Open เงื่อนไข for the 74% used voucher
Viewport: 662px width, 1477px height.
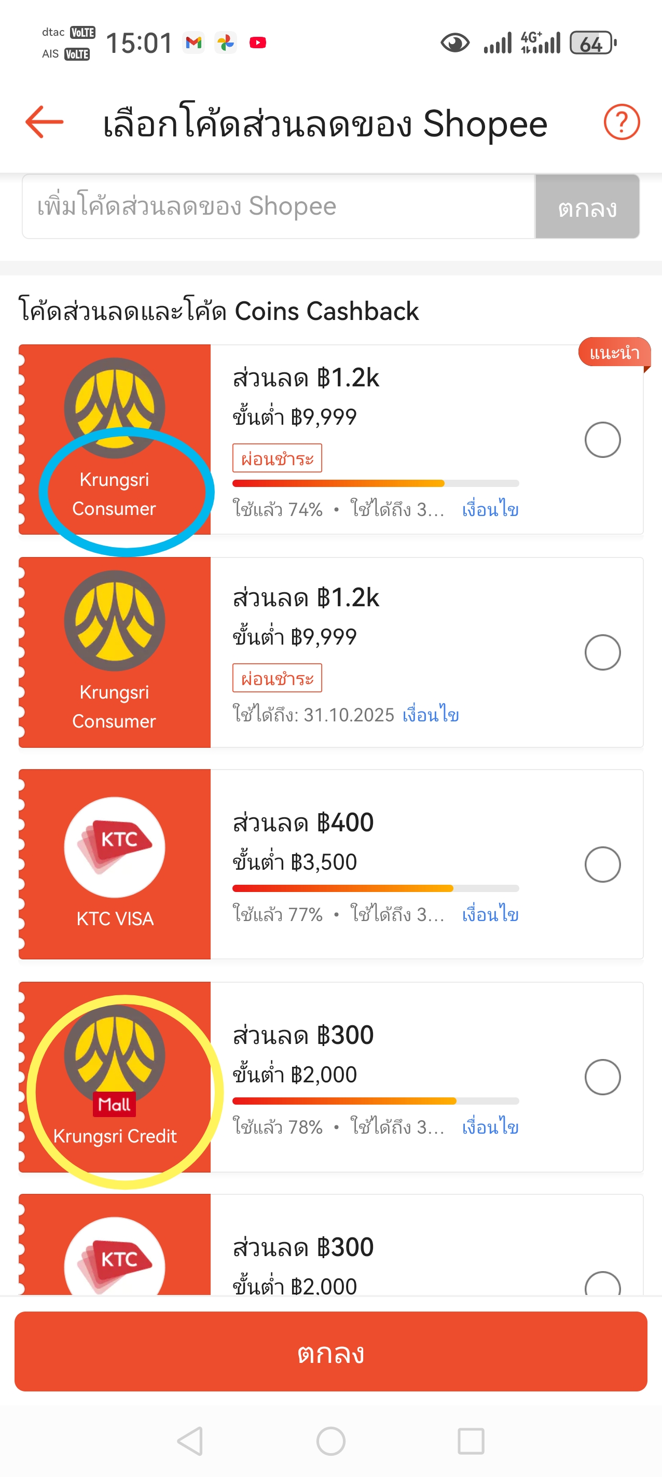click(x=490, y=509)
